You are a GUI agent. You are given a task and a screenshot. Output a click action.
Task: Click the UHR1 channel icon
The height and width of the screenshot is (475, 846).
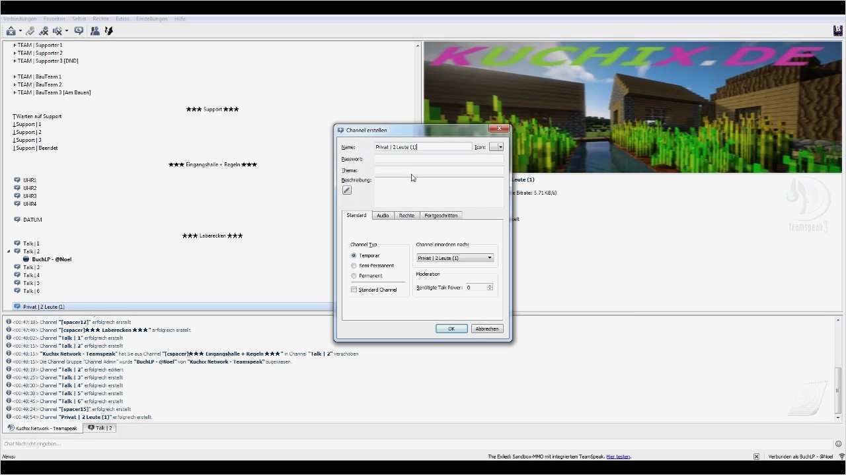point(17,180)
